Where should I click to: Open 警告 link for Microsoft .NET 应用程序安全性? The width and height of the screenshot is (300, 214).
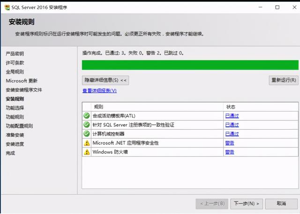230,143
